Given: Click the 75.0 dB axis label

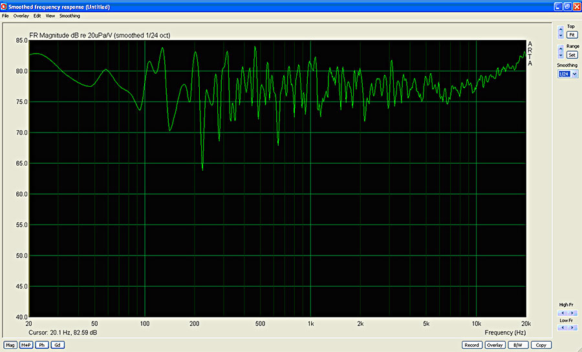Looking at the screenshot, I should point(21,102).
